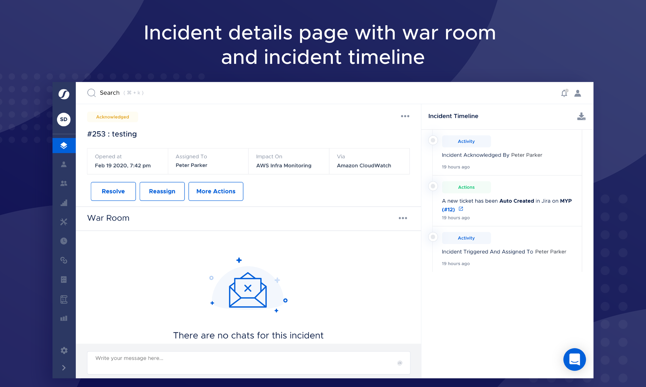Open the single user icon in sidebar
The width and height of the screenshot is (646, 387).
pos(64,164)
